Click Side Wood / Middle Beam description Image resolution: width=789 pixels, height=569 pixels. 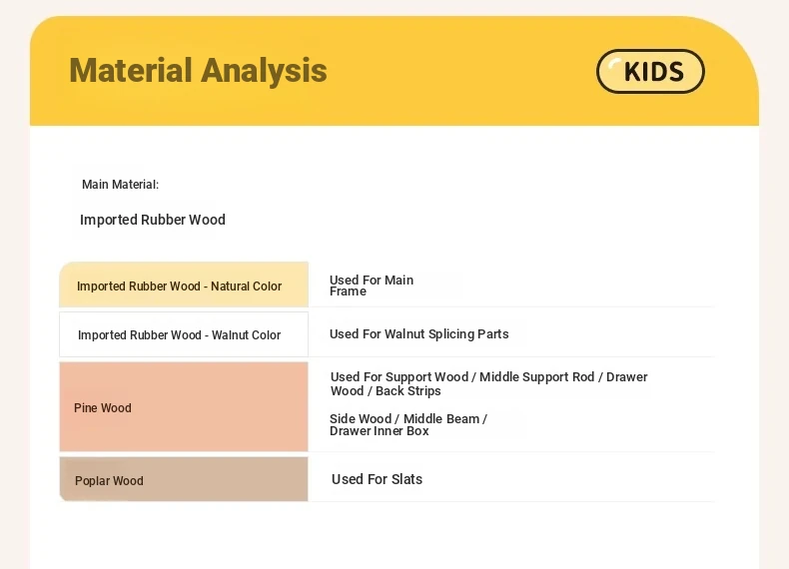click(x=408, y=418)
